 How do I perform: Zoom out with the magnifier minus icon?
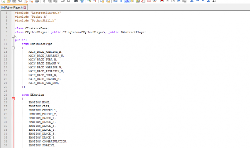(x=95, y=1)
